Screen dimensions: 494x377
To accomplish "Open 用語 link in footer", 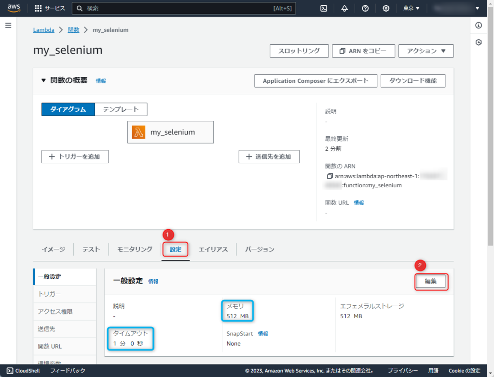I will point(433,371).
